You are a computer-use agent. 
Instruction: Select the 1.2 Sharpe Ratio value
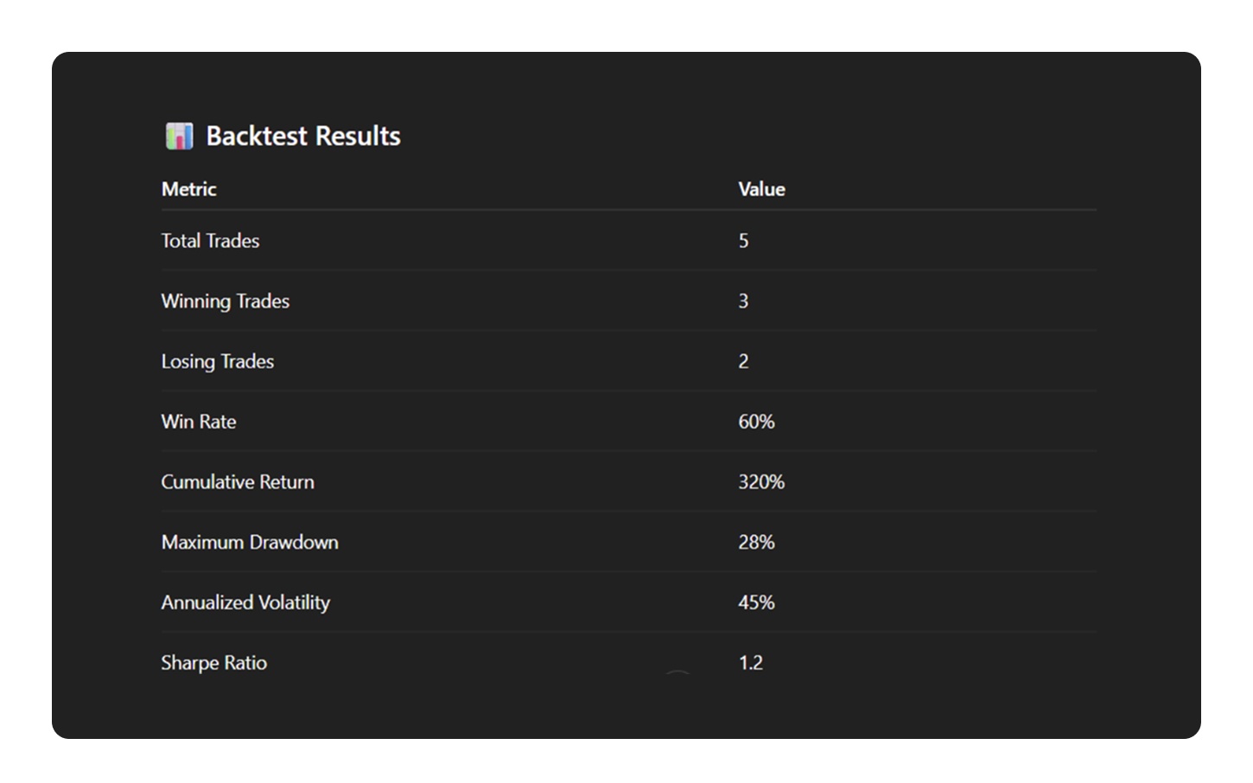point(751,663)
